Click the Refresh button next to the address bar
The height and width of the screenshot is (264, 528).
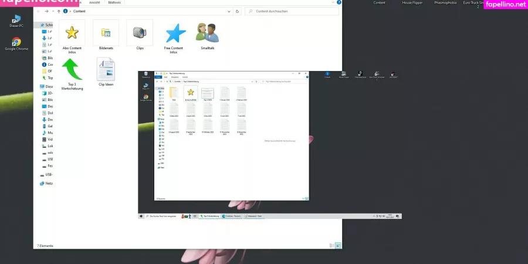(237, 11)
